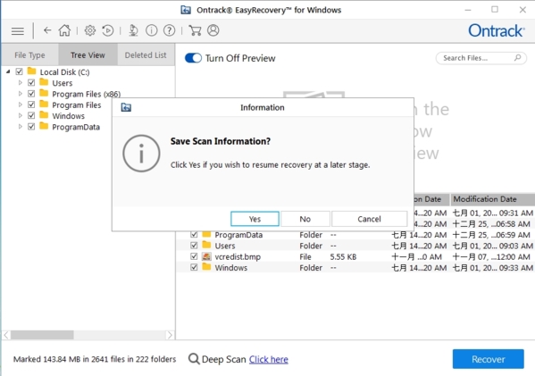535x376 pixels.
Task: Open the settings gear icon
Action: [x=90, y=30]
